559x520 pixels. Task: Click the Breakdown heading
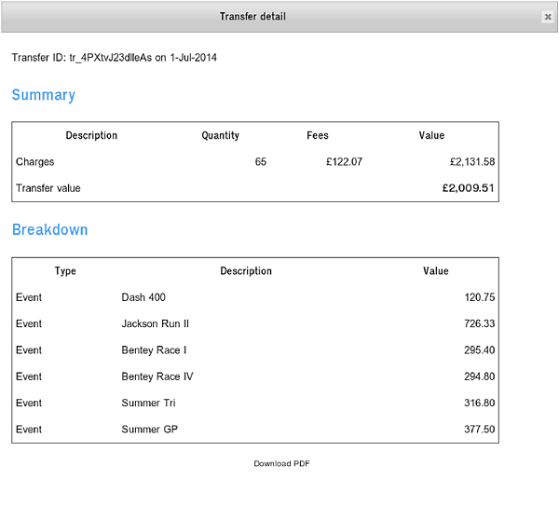coord(49,229)
